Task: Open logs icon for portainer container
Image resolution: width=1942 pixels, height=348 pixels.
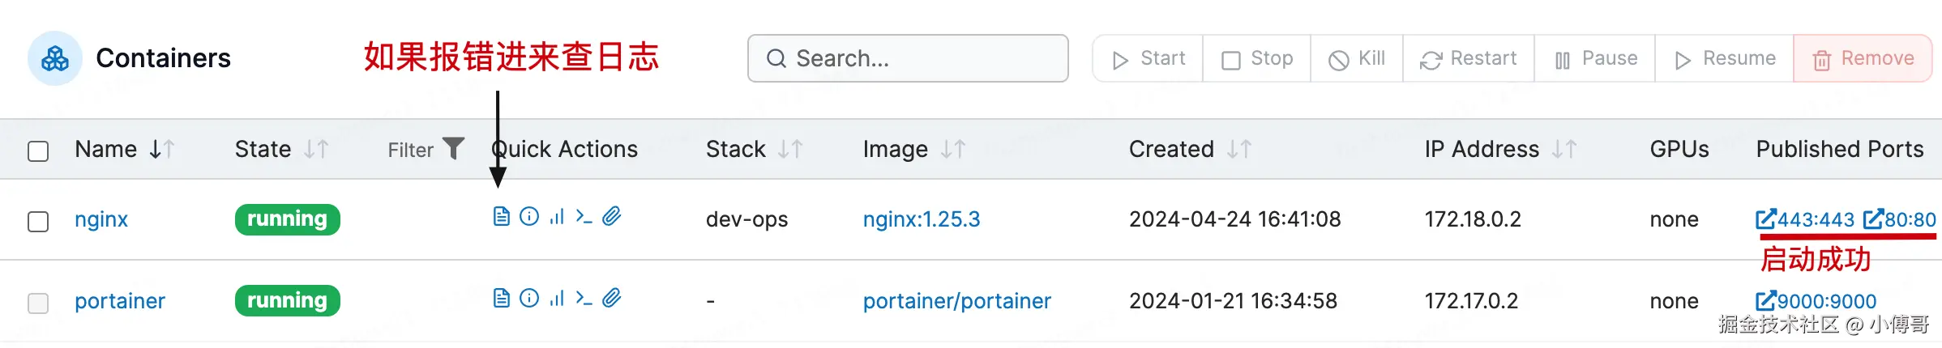Action: point(502,299)
